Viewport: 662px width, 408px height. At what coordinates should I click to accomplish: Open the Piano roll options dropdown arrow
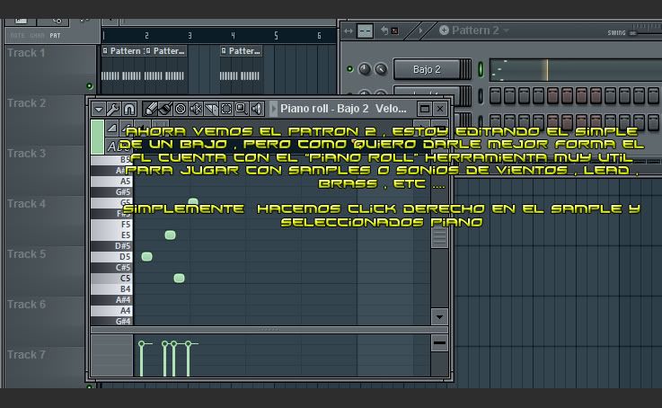99,109
